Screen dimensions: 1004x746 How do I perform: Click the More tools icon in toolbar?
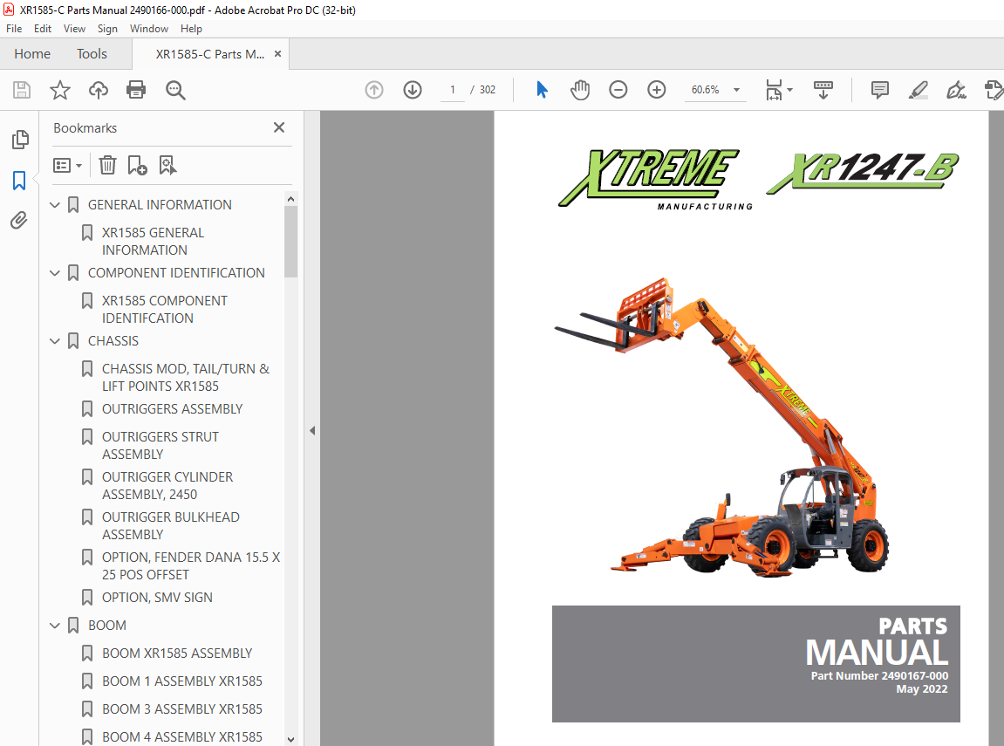pyautogui.click(x=994, y=90)
